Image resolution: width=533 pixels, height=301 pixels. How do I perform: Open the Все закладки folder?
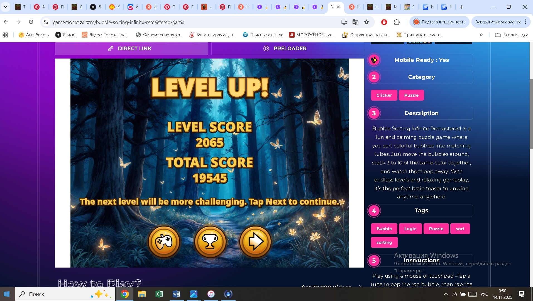(x=512, y=35)
